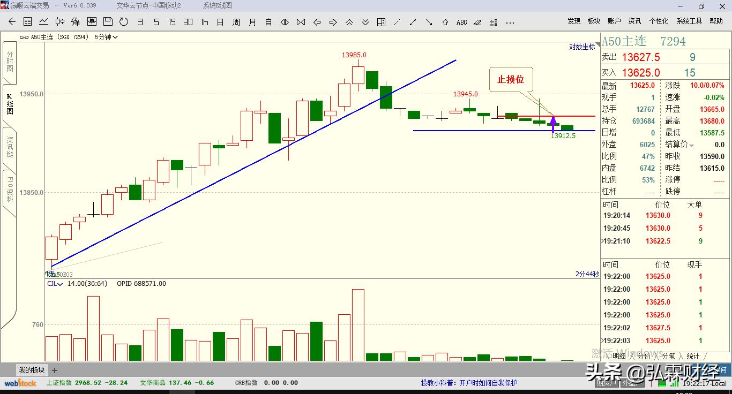Click the save floppy disk icon

click(108, 22)
